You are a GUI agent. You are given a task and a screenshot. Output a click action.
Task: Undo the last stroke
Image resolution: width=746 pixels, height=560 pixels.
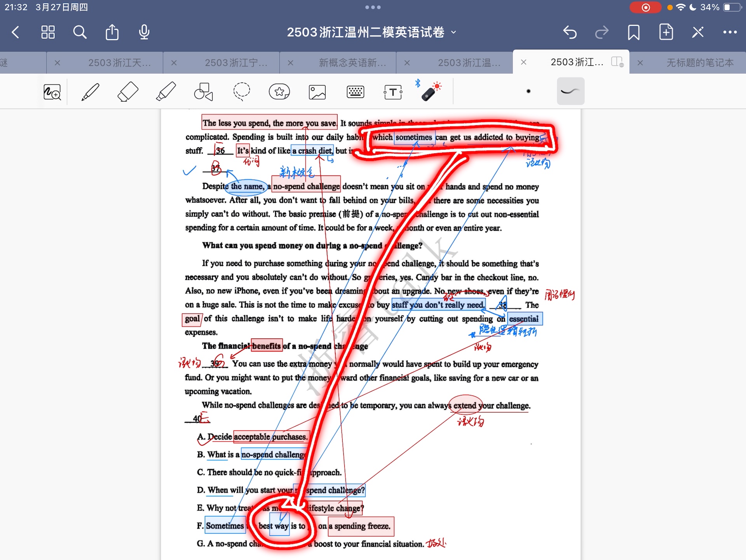pos(570,32)
